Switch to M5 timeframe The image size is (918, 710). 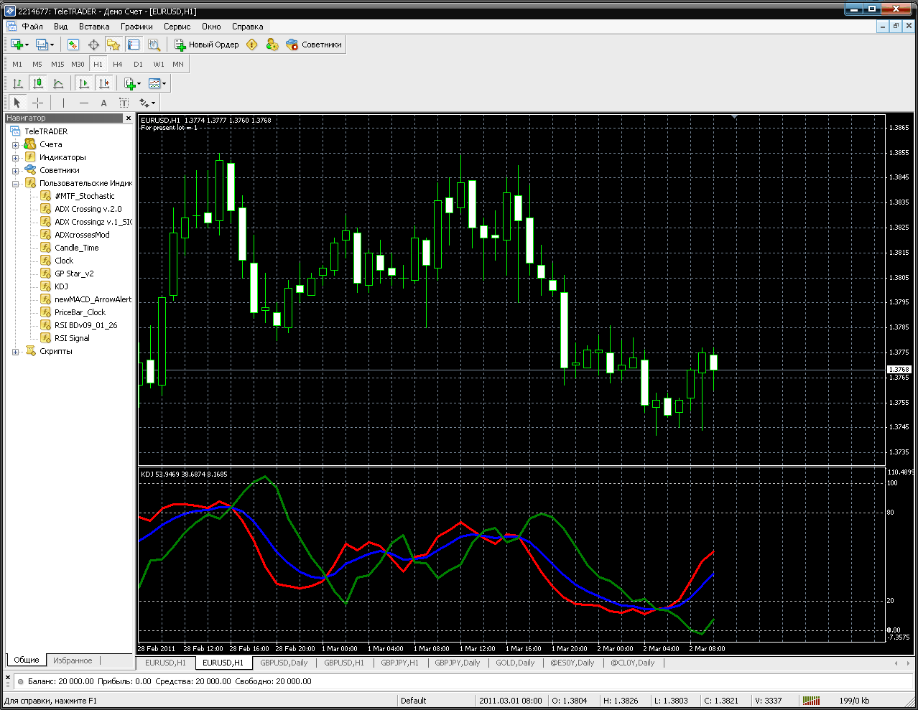coord(37,64)
